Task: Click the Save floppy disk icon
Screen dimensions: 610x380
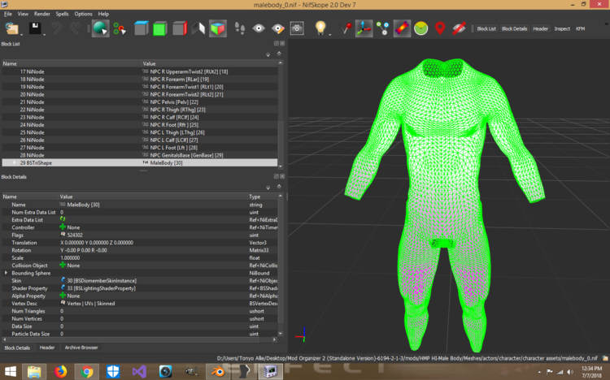Action: [35, 28]
